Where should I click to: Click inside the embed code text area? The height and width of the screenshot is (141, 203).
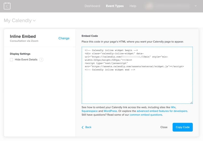137,86
